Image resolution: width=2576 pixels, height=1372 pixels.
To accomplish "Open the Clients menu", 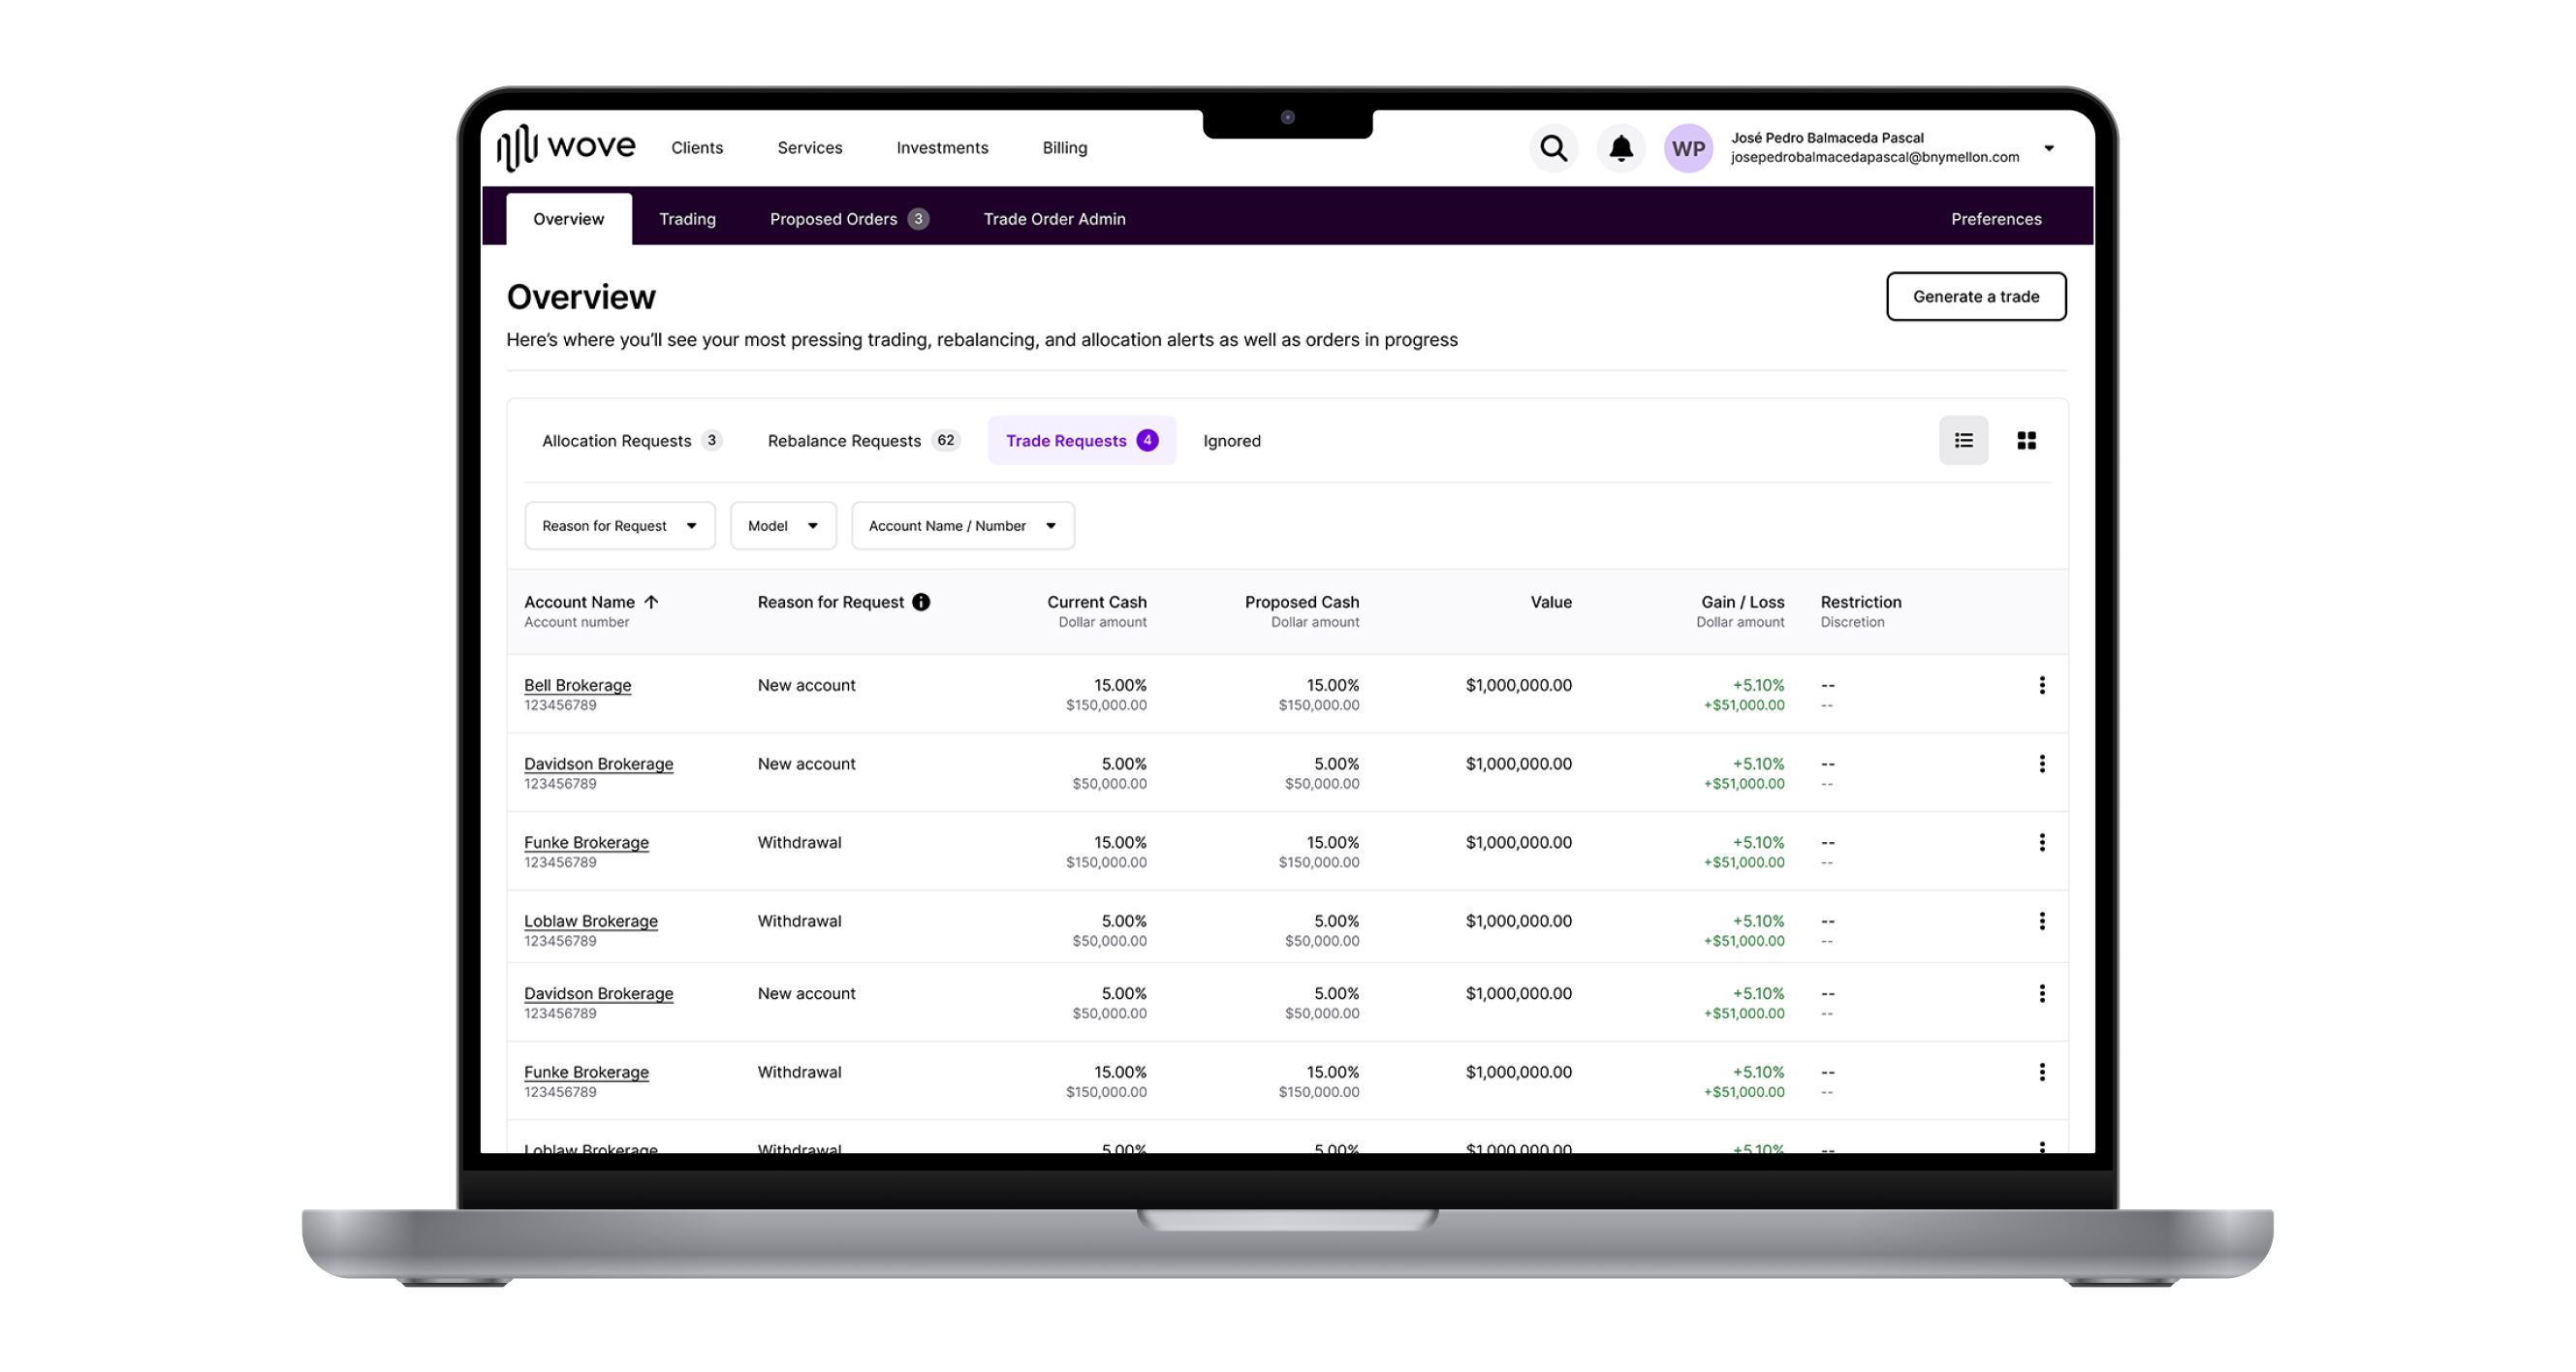I will click(697, 148).
